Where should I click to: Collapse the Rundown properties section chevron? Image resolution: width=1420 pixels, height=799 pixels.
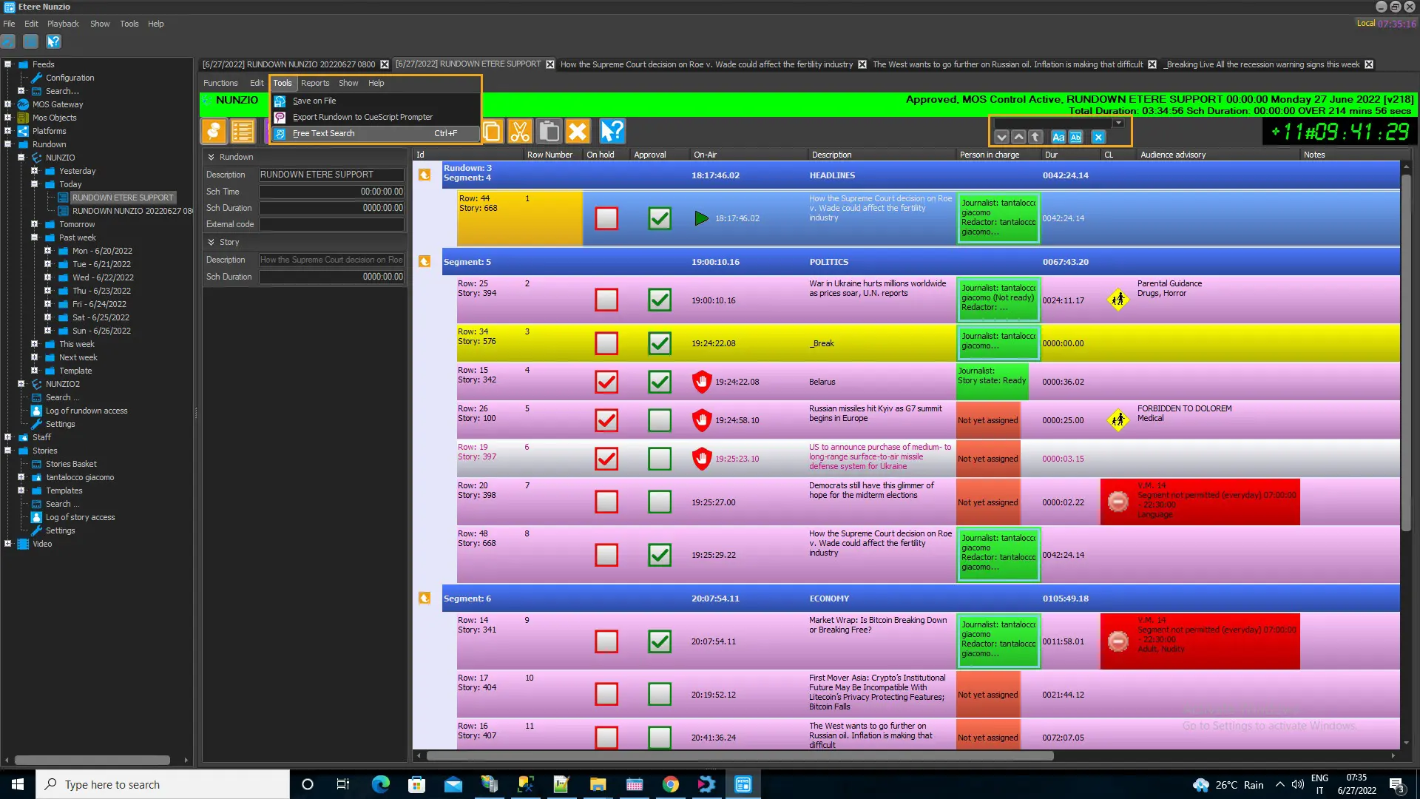coord(212,157)
